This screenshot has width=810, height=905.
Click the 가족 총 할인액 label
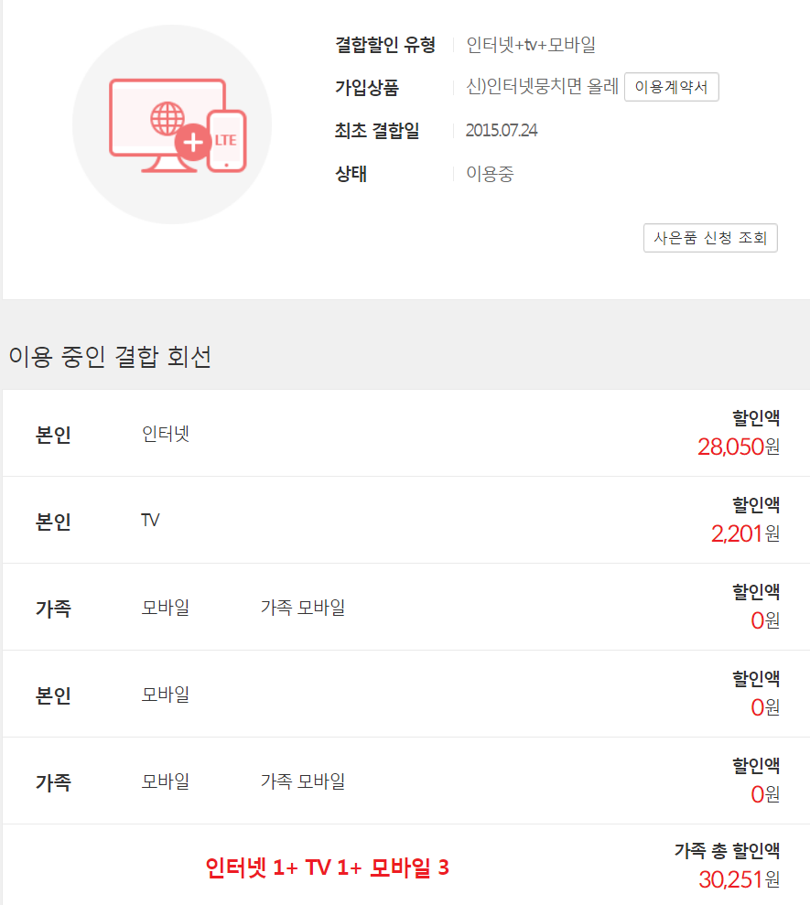(727, 851)
